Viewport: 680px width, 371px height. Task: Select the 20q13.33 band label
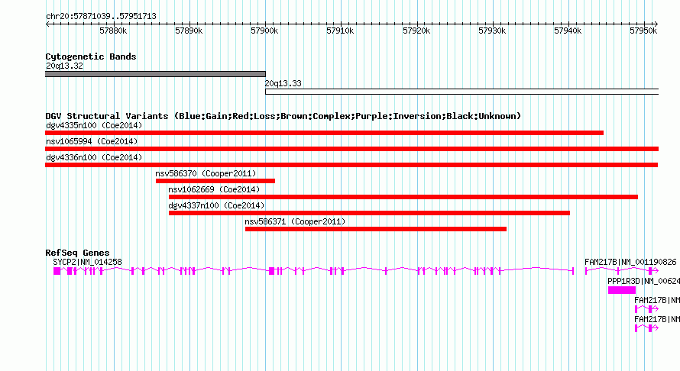283,83
